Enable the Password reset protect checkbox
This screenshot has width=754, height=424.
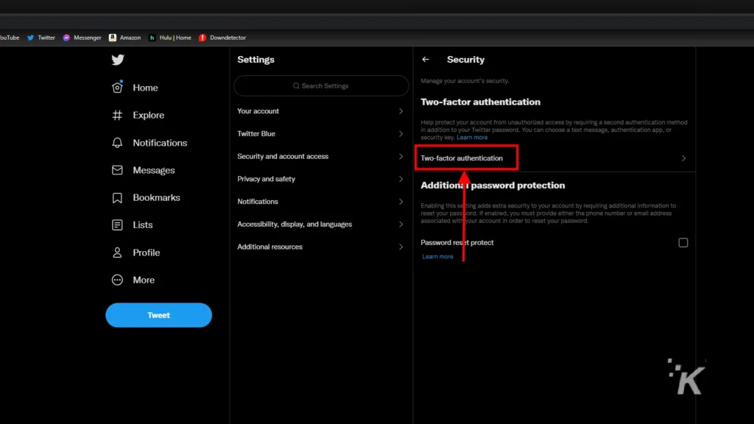683,243
